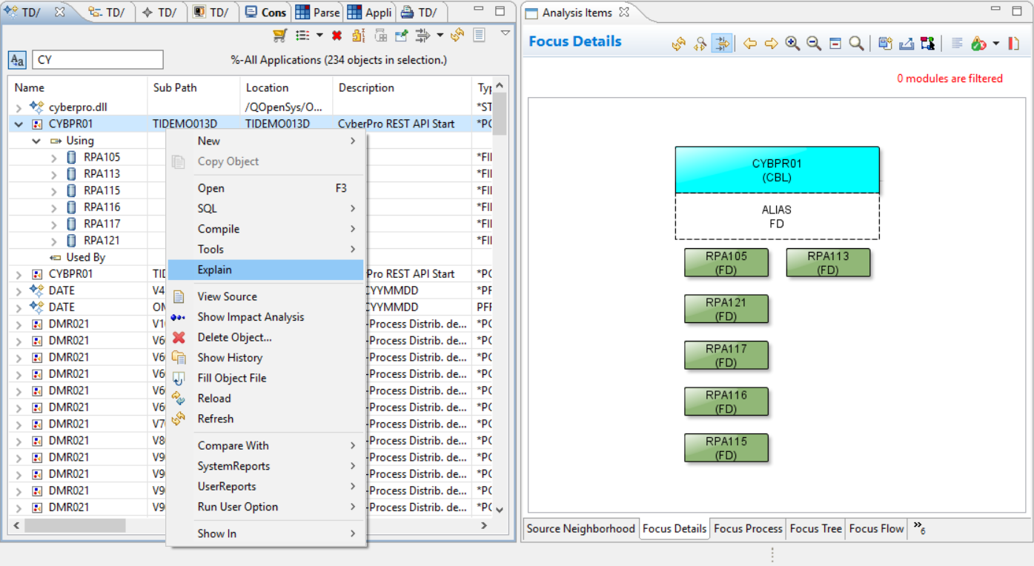
Task: Toggle the highlighted link arrows button in Focus Details
Action: 720,44
